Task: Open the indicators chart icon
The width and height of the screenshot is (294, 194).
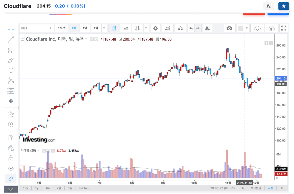Action: [x=168, y=28]
